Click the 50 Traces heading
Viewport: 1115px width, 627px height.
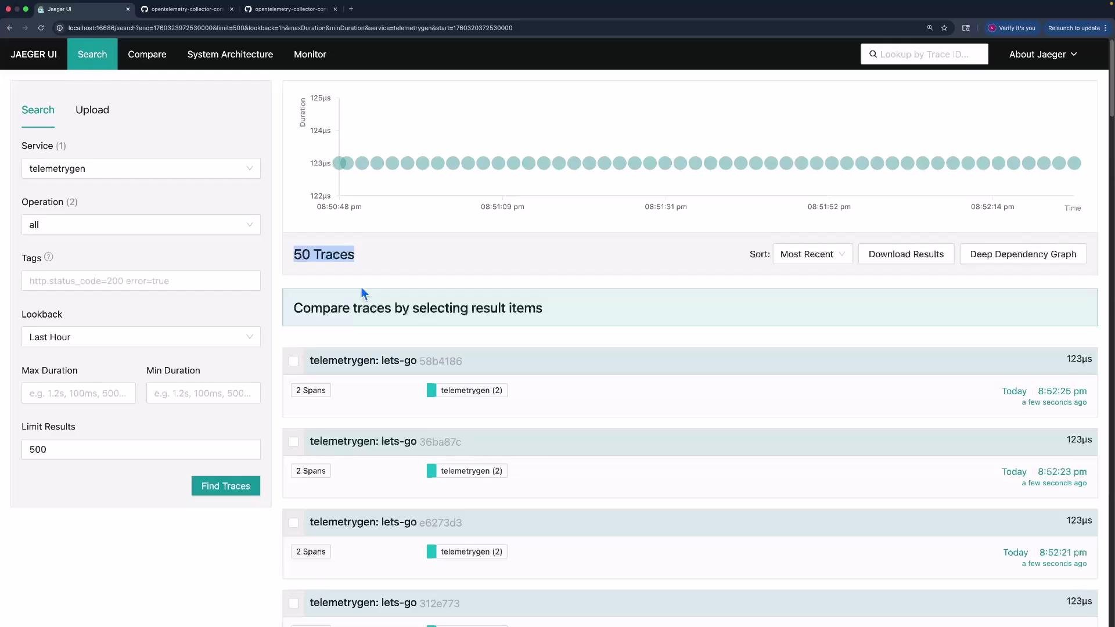point(324,254)
